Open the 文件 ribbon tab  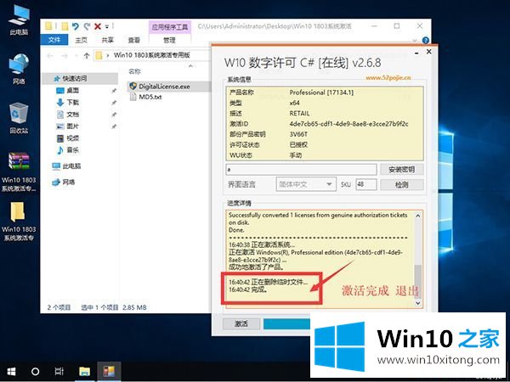coord(54,40)
